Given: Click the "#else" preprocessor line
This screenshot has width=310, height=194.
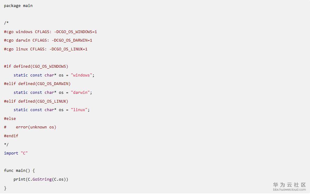Looking at the screenshot, I should click(x=10, y=119).
